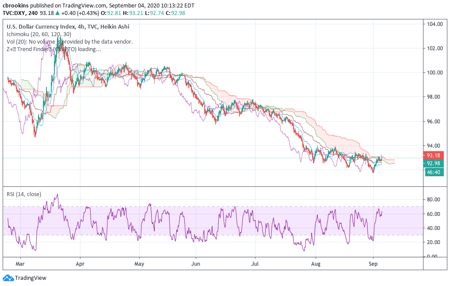Viewport: 450px width, 286px height.
Task: Click the cbrookins author name
Action: 15,5
